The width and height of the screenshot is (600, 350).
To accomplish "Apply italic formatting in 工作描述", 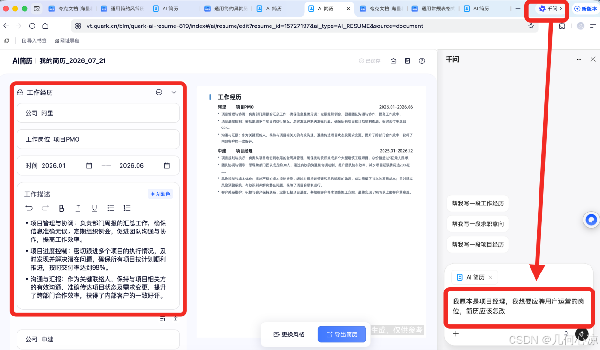I will (78, 208).
